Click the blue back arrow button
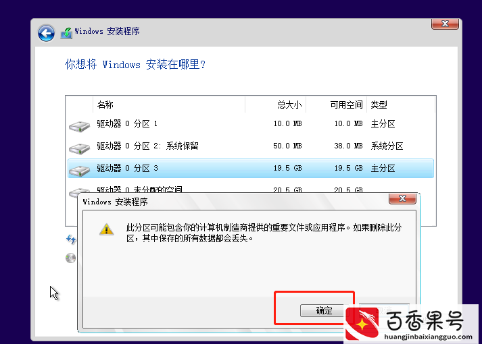 [46, 33]
